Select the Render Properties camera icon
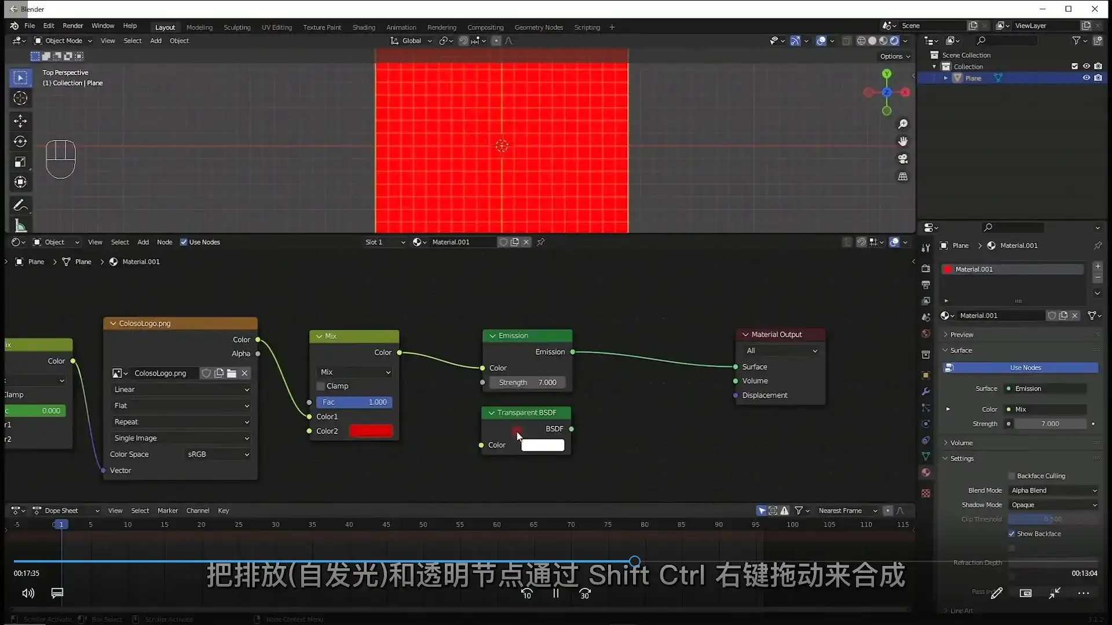Image resolution: width=1112 pixels, height=625 pixels. point(926,268)
